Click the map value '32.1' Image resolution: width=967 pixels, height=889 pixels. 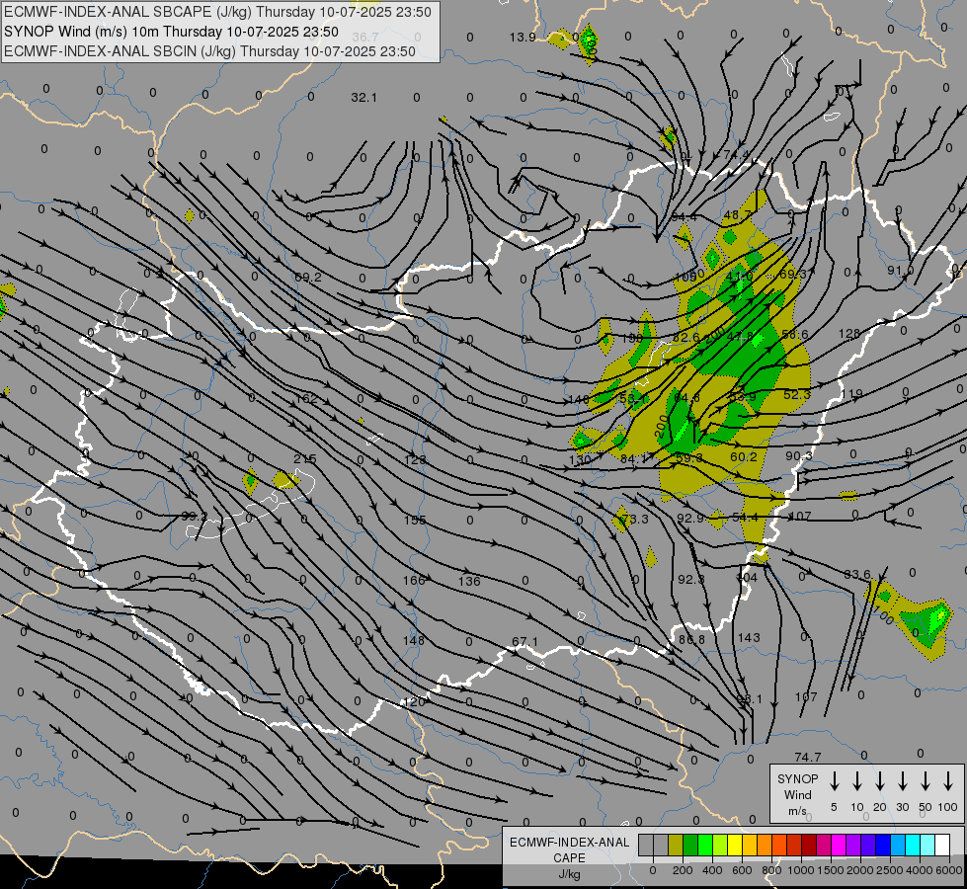coord(363,98)
